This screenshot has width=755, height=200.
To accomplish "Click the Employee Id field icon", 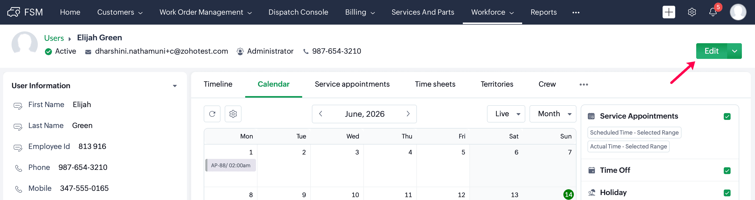I will coord(18,148).
